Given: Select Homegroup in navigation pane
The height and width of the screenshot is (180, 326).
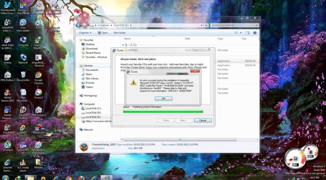Looking at the screenshot, I should click(x=90, y=95).
